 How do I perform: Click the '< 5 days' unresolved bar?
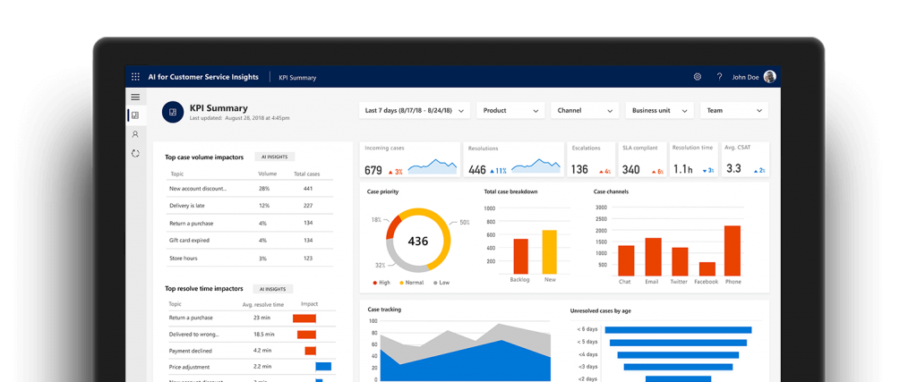pos(679,343)
